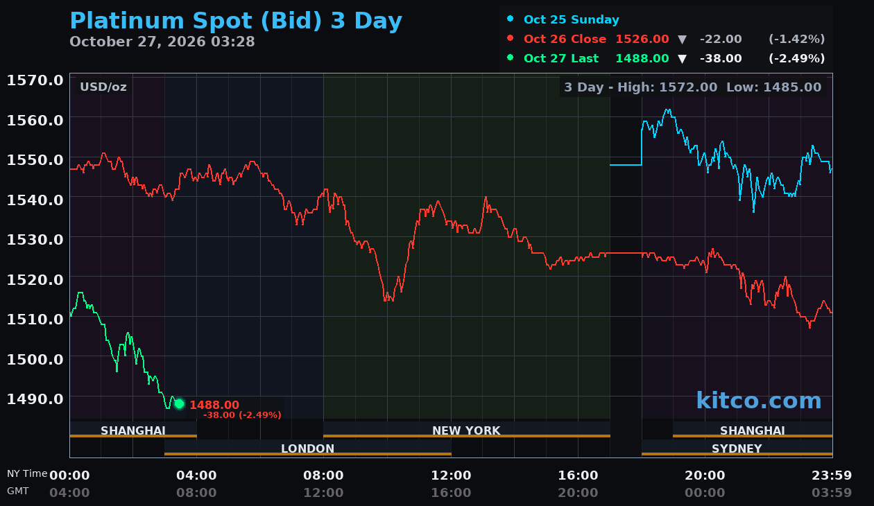Click the 00:00 NY time tick label
This screenshot has height=506, width=874.
coord(69,476)
